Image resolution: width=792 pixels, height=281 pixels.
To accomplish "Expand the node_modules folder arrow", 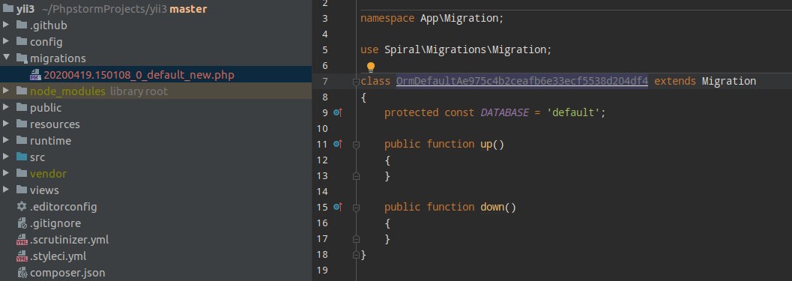I will (6, 91).
